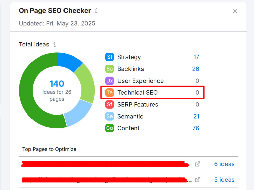Click the info icon beside On Page SEO Checker
Image resolution: width=254 pixels, height=190 pixels.
pyautogui.click(x=96, y=10)
